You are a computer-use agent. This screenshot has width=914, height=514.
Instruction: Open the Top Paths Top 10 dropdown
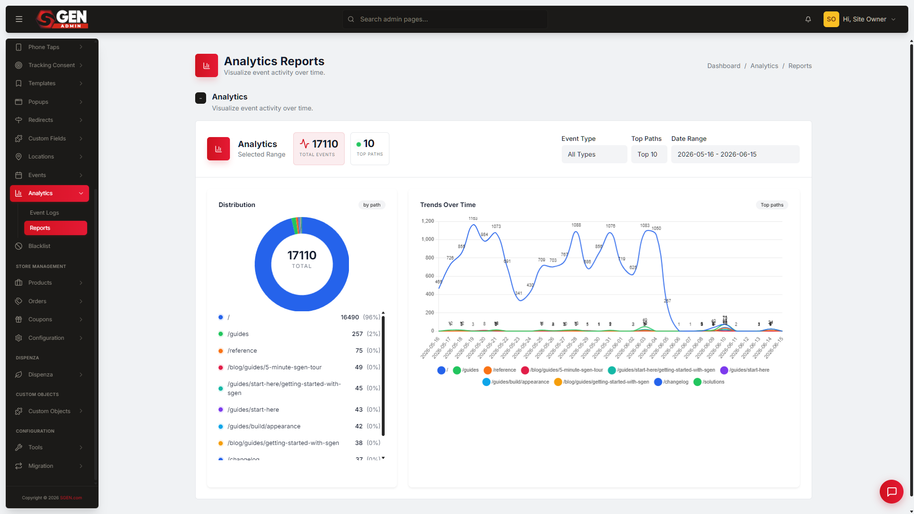649,154
